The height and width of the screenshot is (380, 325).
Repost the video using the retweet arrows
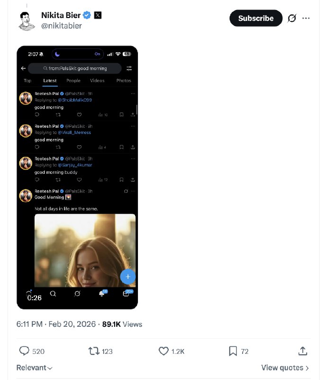coord(93,351)
